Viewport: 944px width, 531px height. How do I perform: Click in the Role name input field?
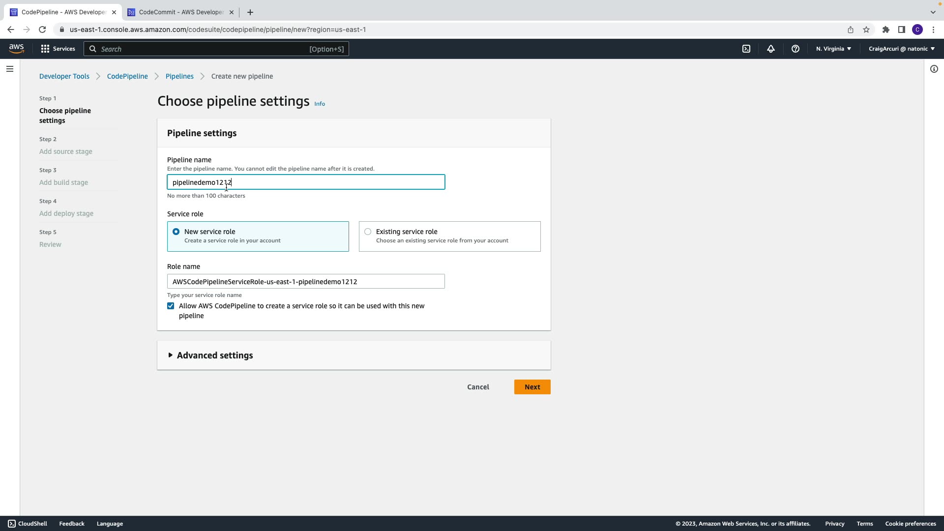click(x=306, y=281)
